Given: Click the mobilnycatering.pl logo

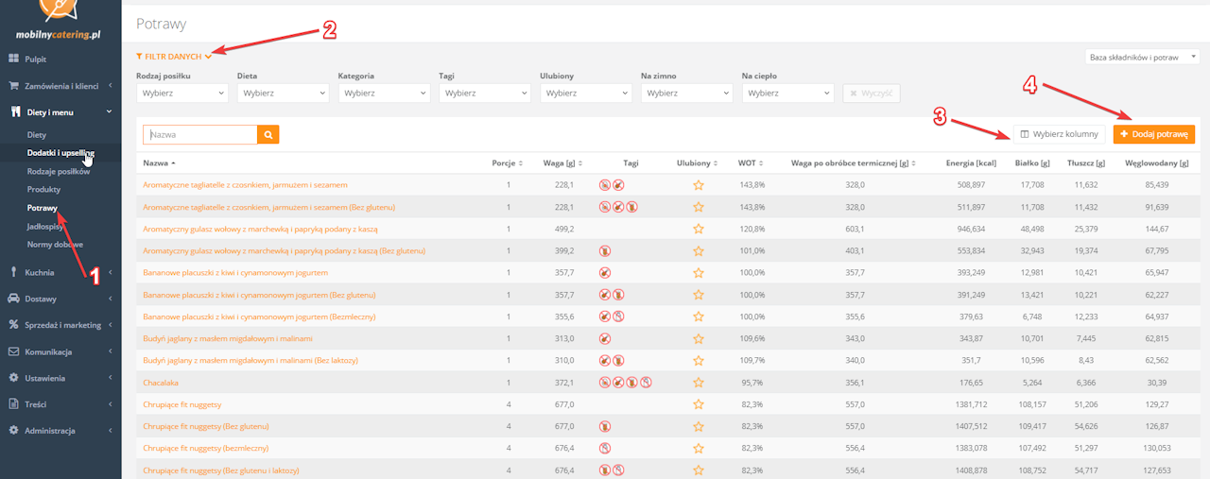Looking at the screenshot, I should (60, 21).
